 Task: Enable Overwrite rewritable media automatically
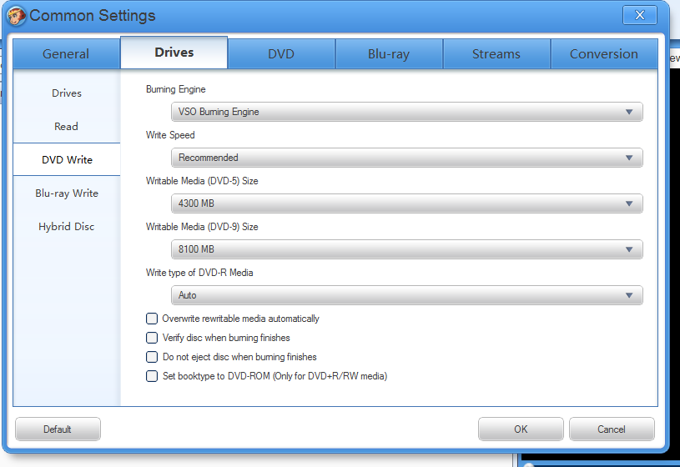coord(152,319)
